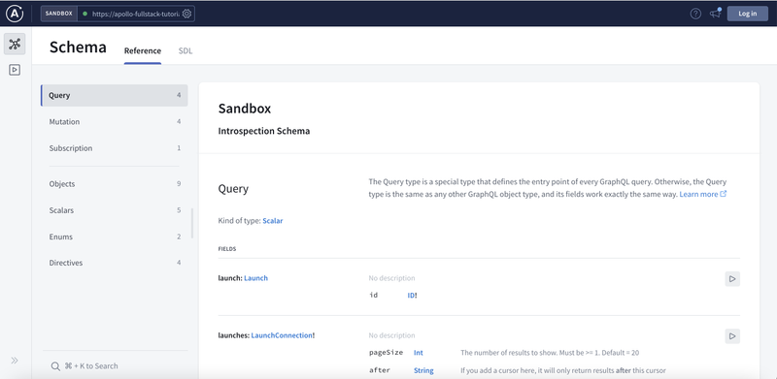Click the FIELDS section label

coord(227,249)
